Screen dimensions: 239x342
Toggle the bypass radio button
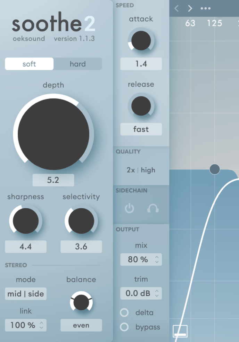click(124, 327)
